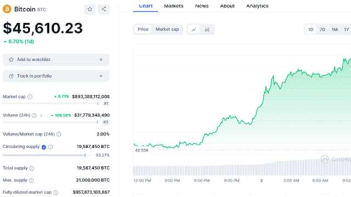
Task: Click the price chart at 9:00 PM
Action: (x=231, y=117)
